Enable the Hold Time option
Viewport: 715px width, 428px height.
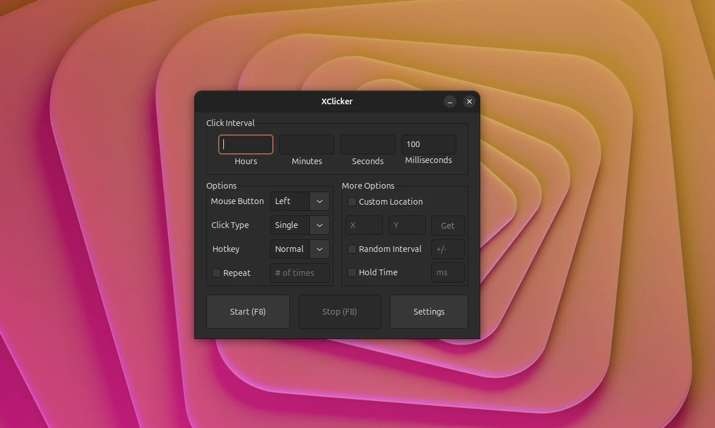tap(352, 272)
